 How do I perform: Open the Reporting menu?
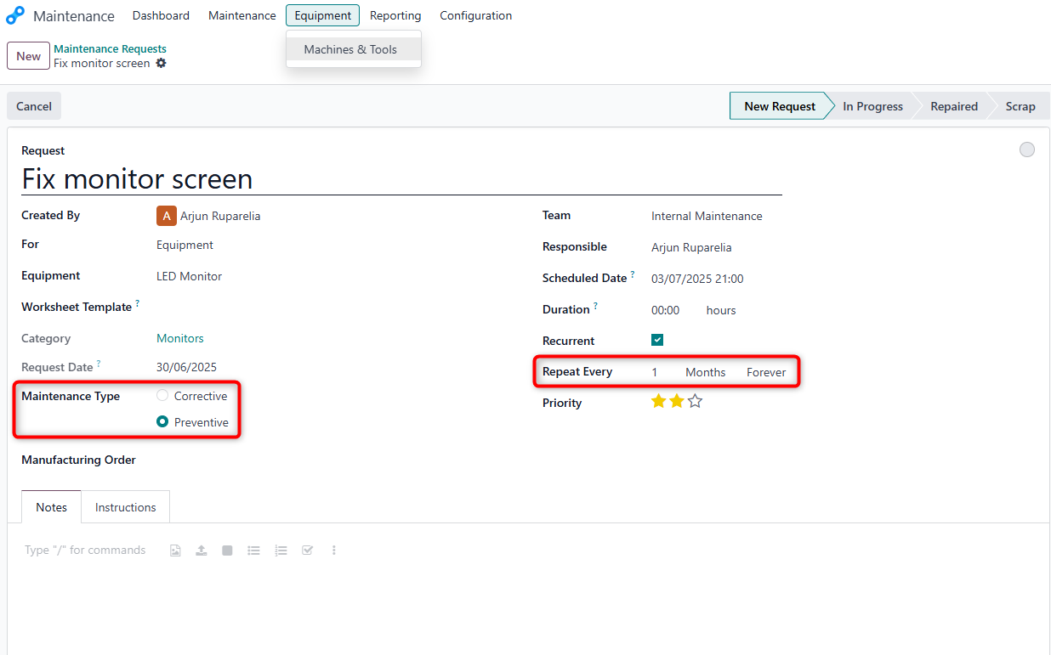point(395,15)
